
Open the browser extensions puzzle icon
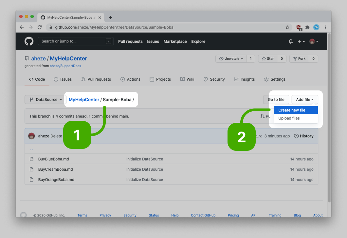pos(307,27)
